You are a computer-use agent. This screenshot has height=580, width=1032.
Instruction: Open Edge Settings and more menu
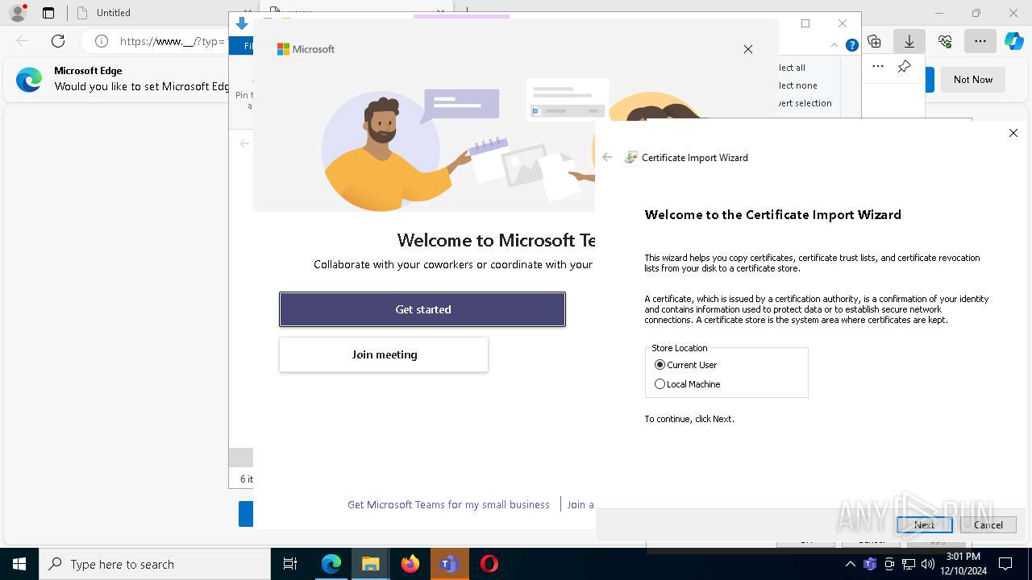pos(980,41)
